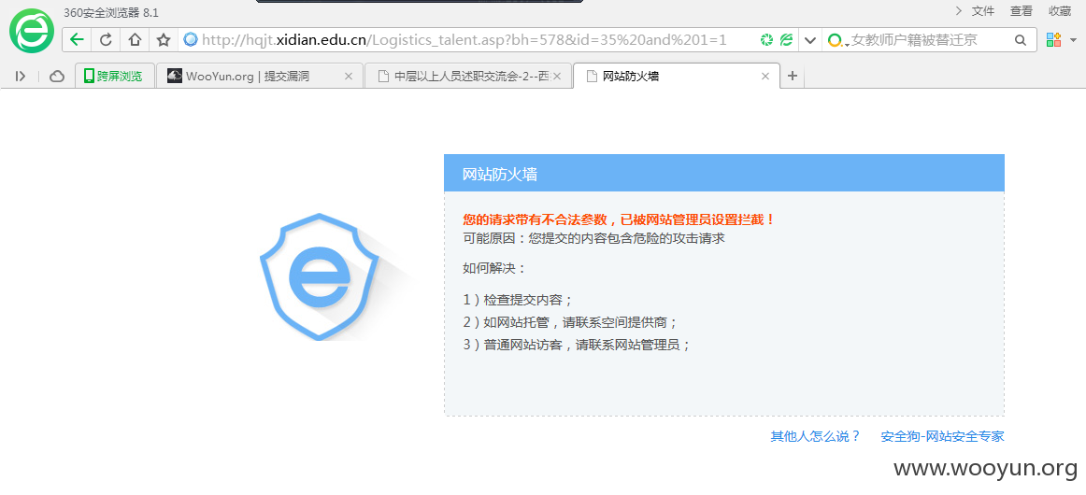The height and width of the screenshot is (495, 1086).
Task: Click the red warning text 您的请求带有不合法参数
Action: 619,219
